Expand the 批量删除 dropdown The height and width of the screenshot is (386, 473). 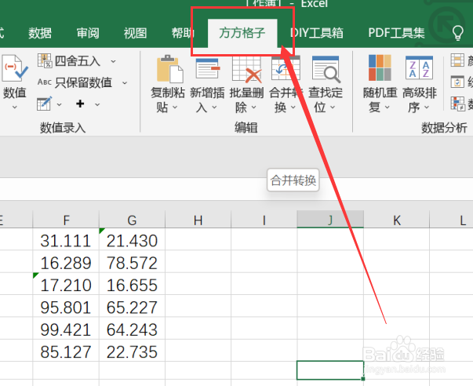[253, 107]
